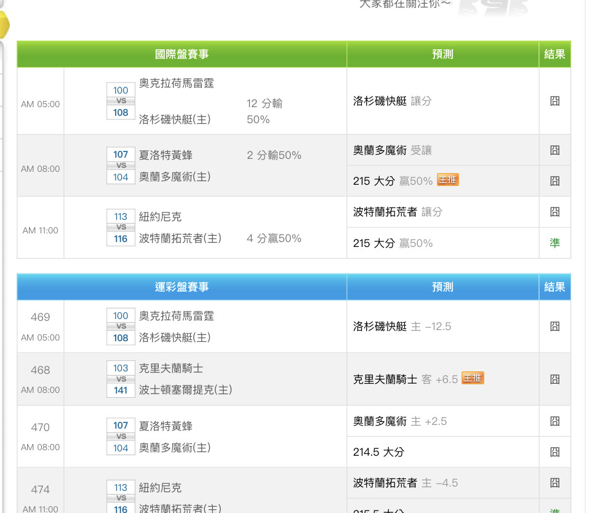
Task: Click score 108 for 洛杉磯快艇 in 國際盤賽事
Action: coord(121,113)
